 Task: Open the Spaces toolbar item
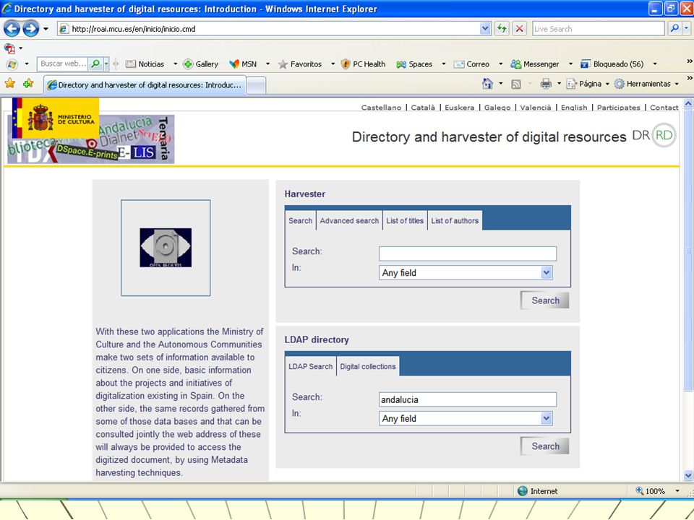point(414,64)
